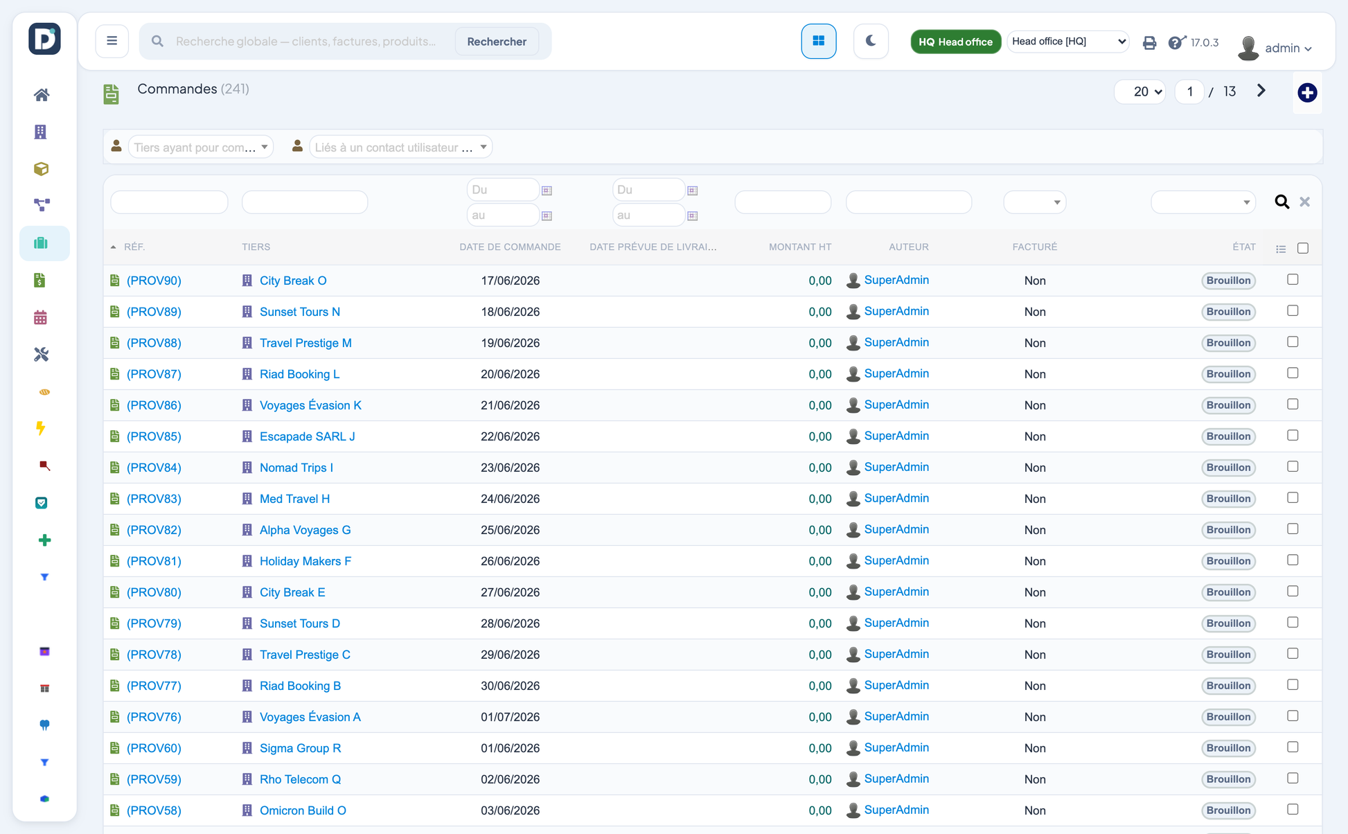Click the Brouillon status badge for PROV86
The width and height of the screenshot is (1348, 834).
pos(1228,405)
